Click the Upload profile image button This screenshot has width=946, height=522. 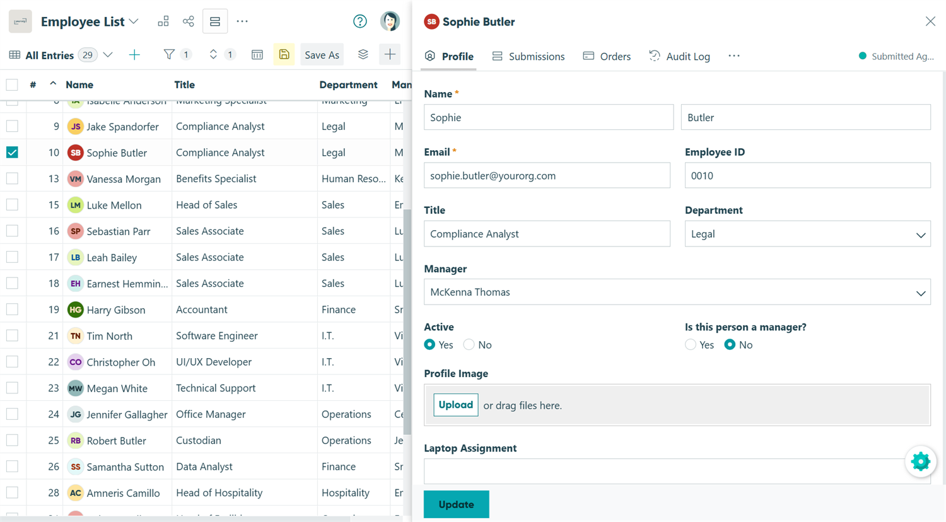(x=455, y=405)
